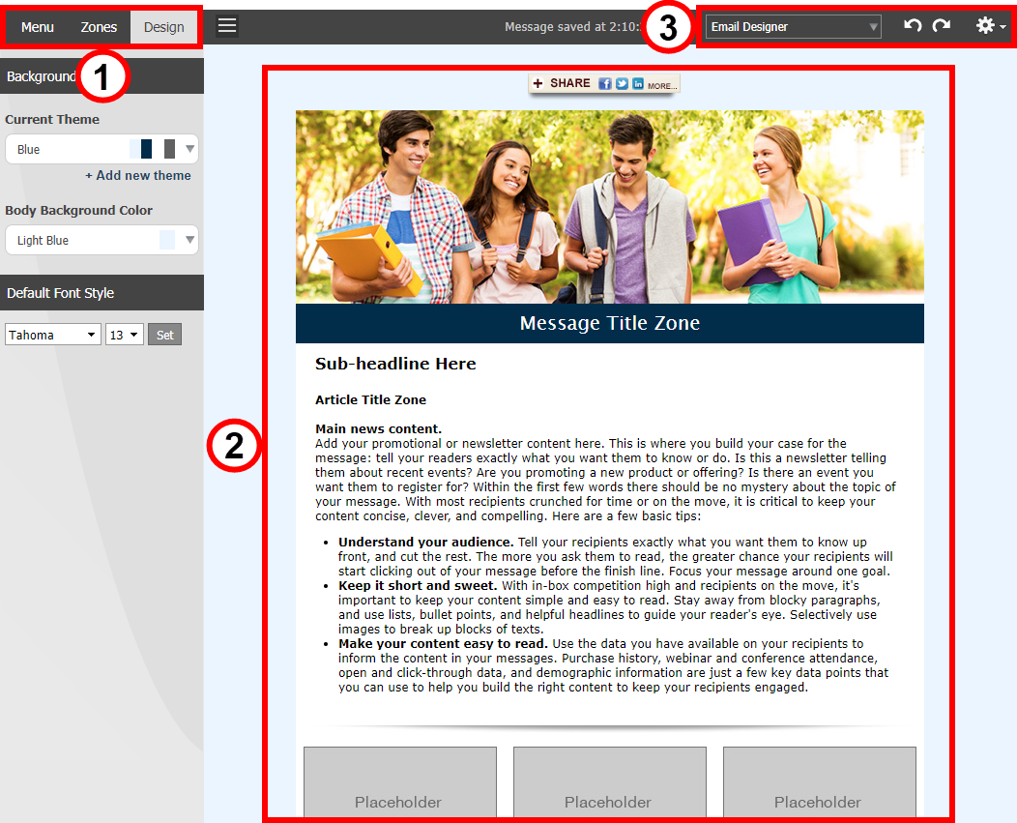Screen dimensions: 1017x823
Task: Click the Default Font Style header
Action: pyautogui.click(x=102, y=293)
